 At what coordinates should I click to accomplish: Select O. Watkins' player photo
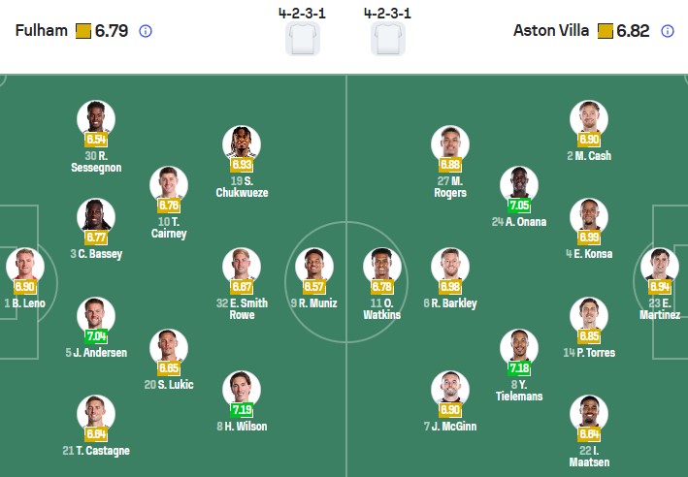point(382,267)
